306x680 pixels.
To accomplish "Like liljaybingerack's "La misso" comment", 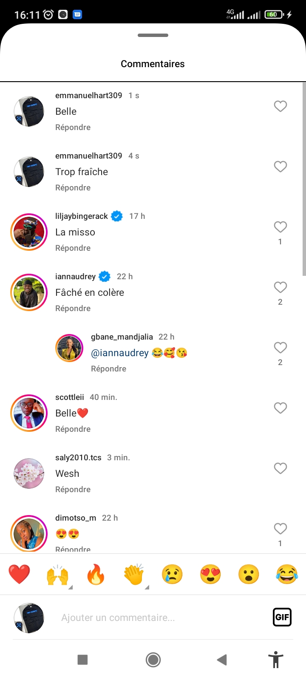I will tap(280, 227).
